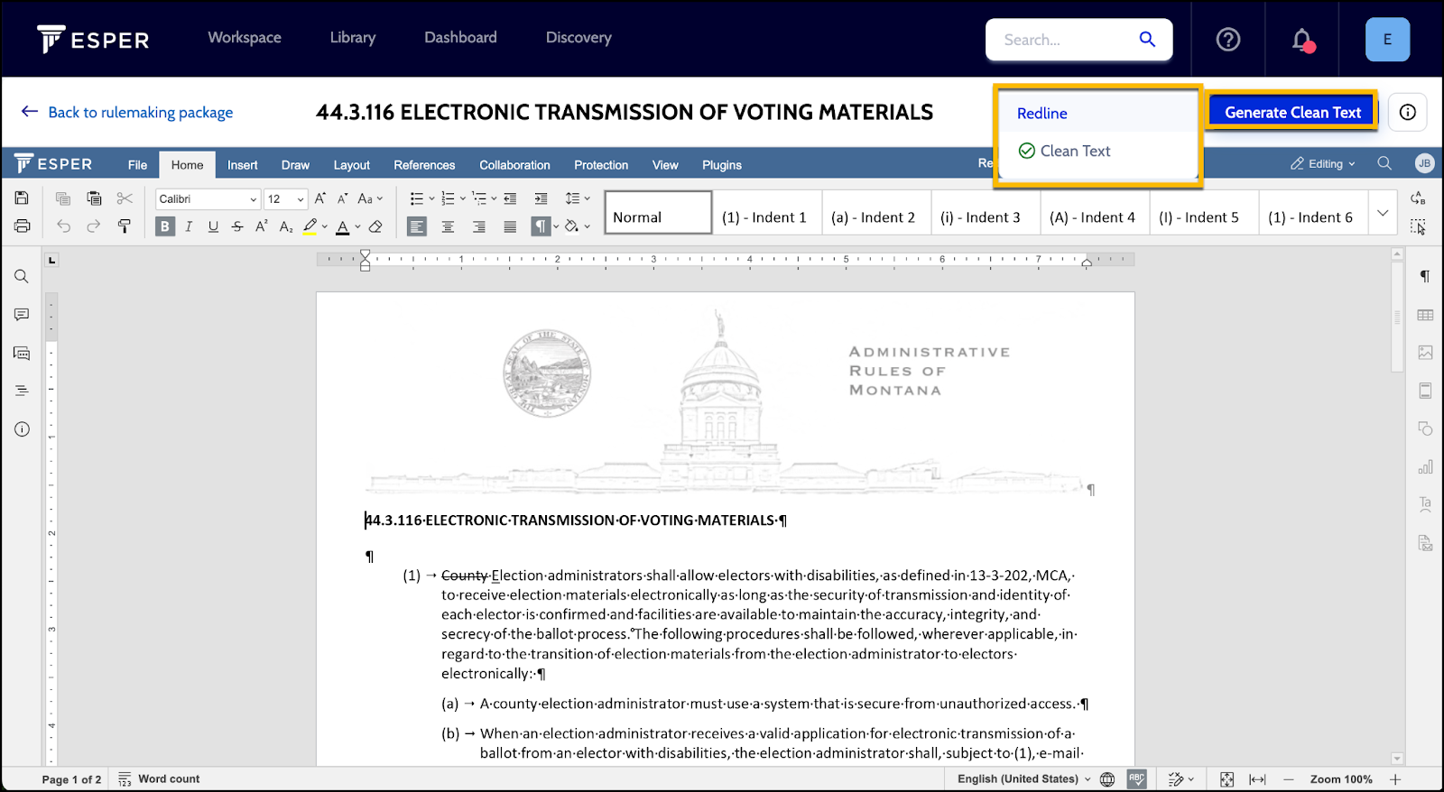
Task: Open the line spacing dropdown
Action: (x=577, y=198)
